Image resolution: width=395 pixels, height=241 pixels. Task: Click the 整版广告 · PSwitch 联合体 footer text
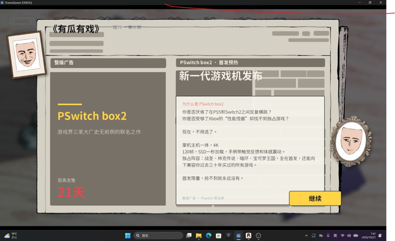point(203,198)
